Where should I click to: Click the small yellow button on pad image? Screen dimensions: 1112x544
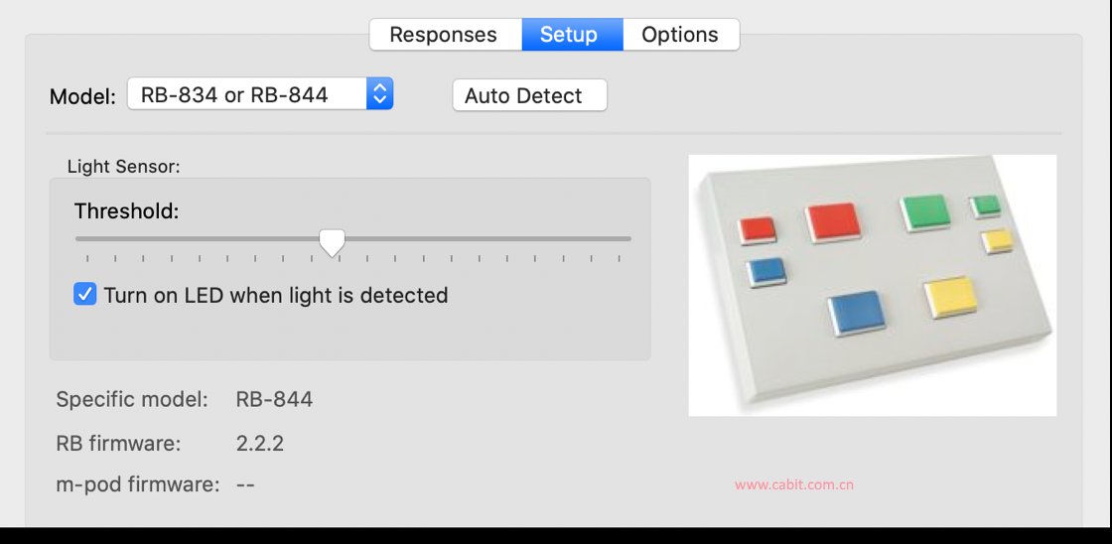tap(997, 241)
